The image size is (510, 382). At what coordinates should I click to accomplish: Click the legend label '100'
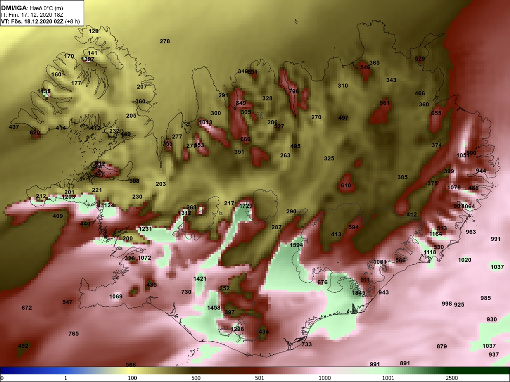(x=132, y=378)
